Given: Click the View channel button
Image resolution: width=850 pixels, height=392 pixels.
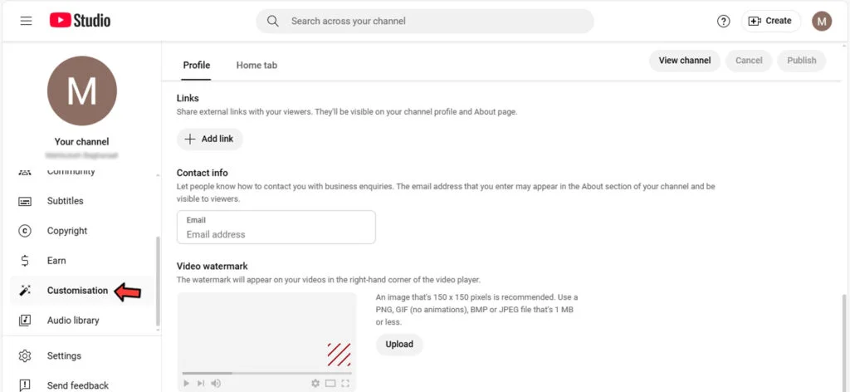Looking at the screenshot, I should tap(684, 61).
